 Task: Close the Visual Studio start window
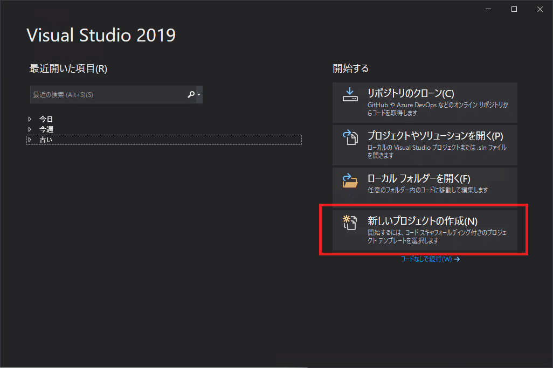[x=540, y=9]
